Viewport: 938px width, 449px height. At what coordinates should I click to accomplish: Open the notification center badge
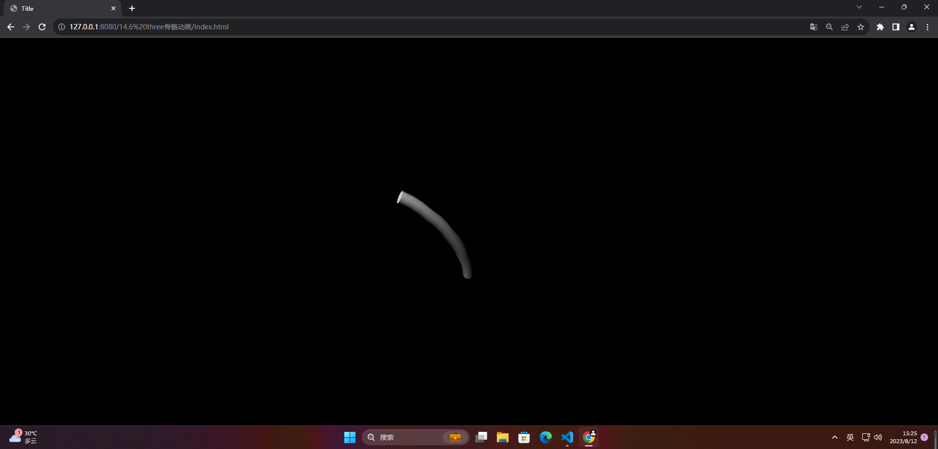pyautogui.click(x=924, y=437)
